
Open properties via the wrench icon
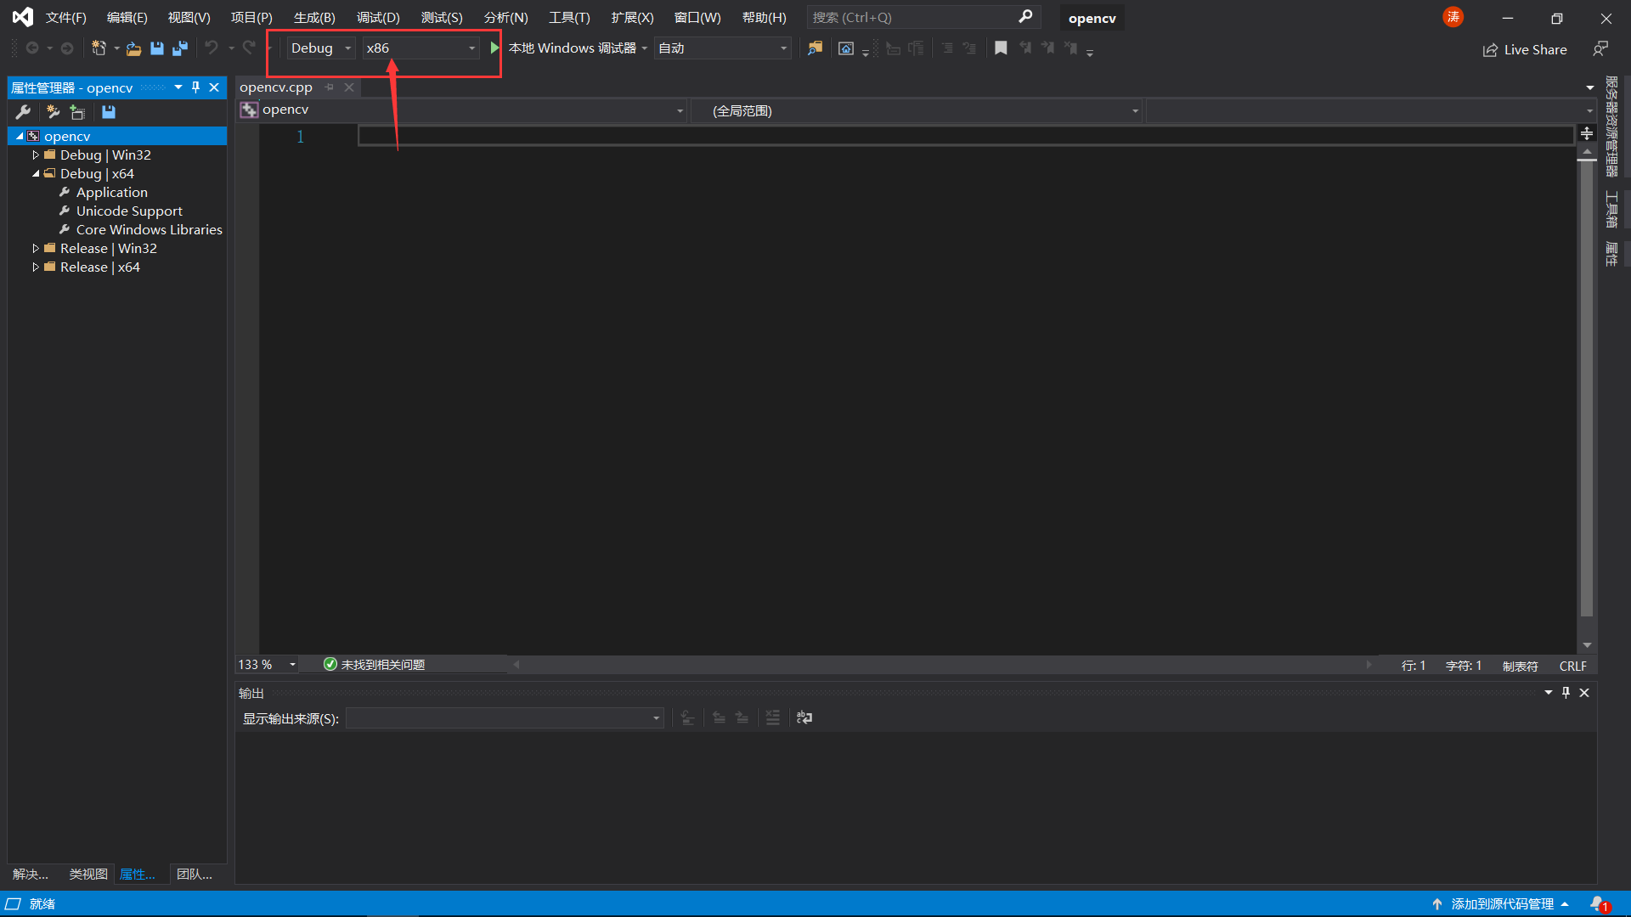(23, 111)
